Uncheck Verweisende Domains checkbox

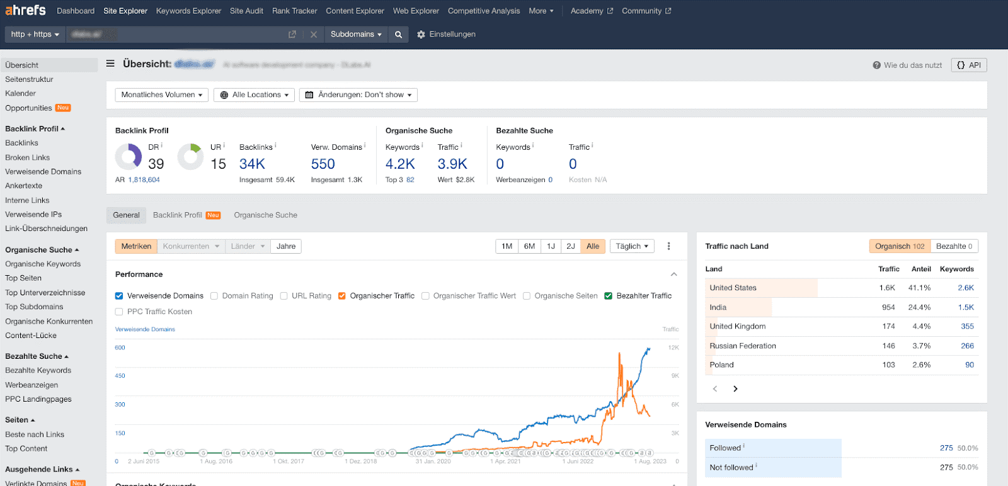click(x=119, y=296)
